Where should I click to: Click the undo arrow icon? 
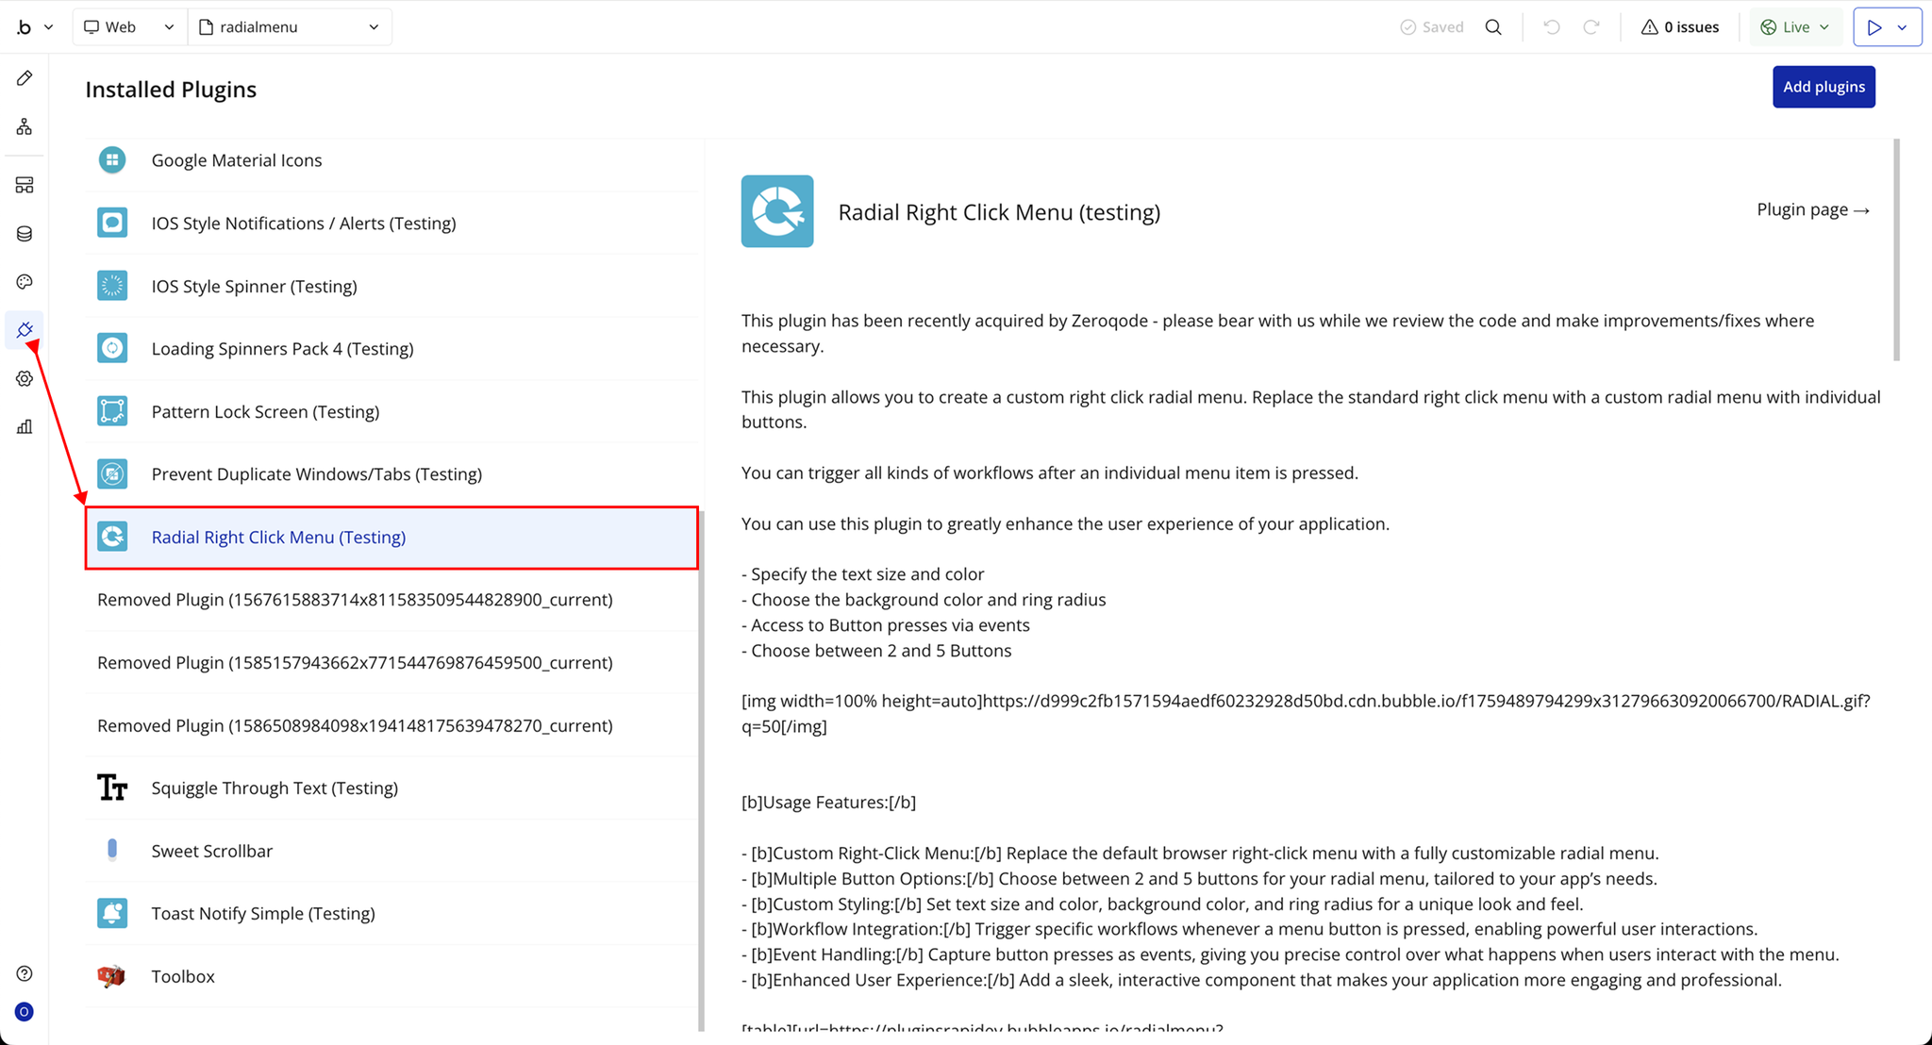[x=1551, y=27]
